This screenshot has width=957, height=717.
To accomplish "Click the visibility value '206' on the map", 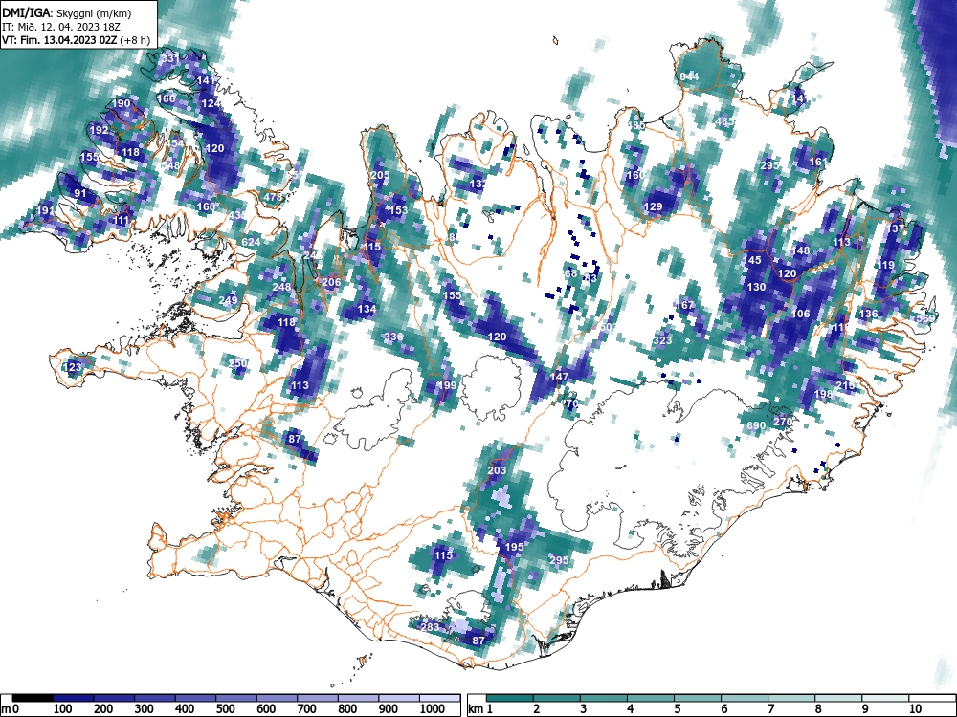I will 331,282.
